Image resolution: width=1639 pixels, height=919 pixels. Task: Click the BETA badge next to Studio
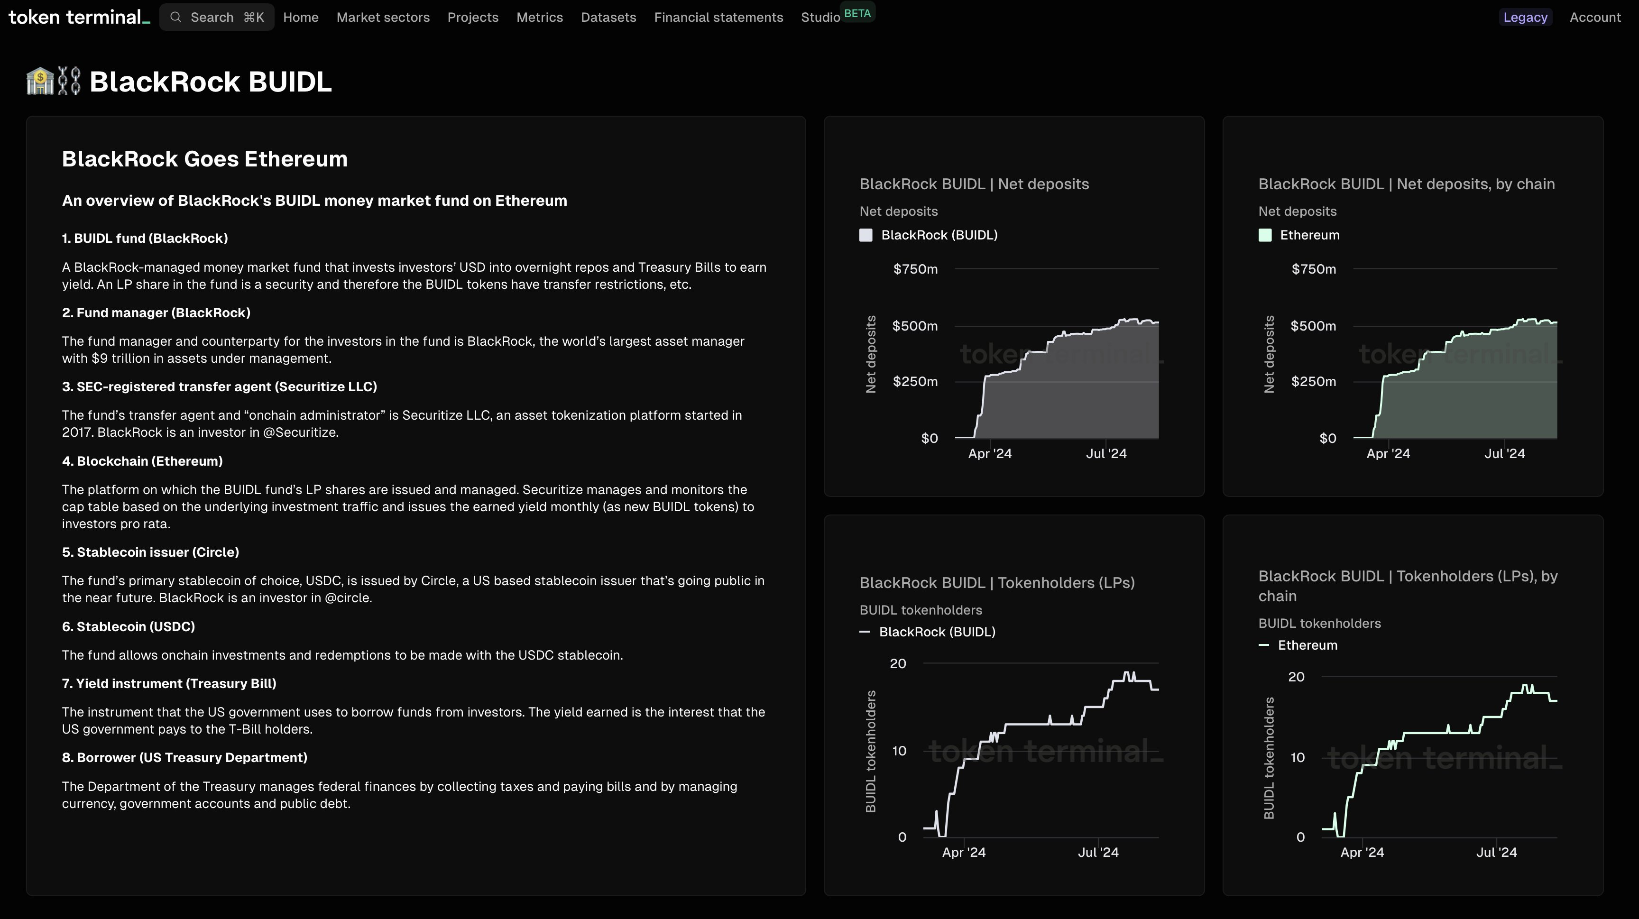[x=857, y=13]
